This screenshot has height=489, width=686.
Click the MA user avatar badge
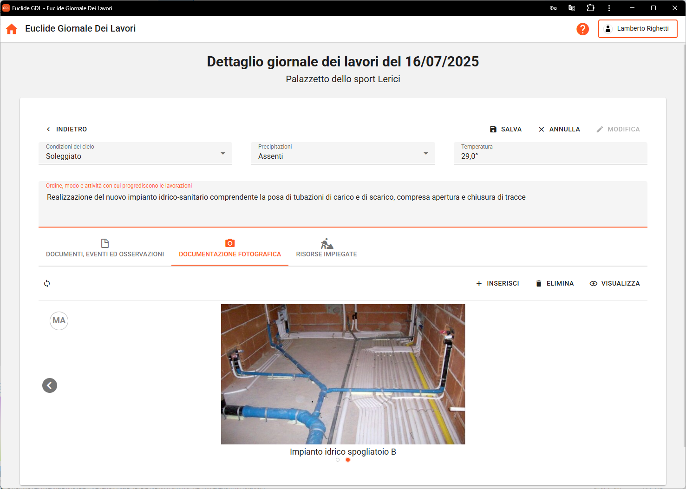tap(59, 320)
